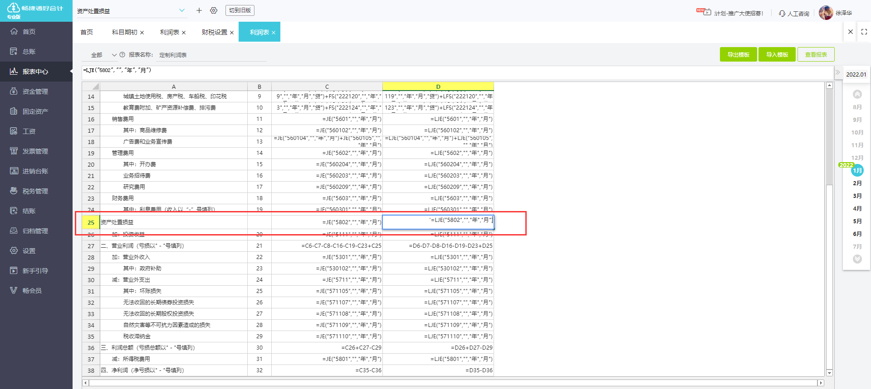Collapse the period panel with double chevron
The image size is (871, 389).
click(837, 72)
